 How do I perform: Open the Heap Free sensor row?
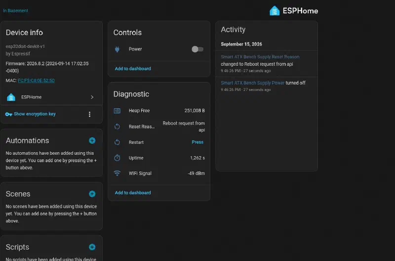pos(159,111)
